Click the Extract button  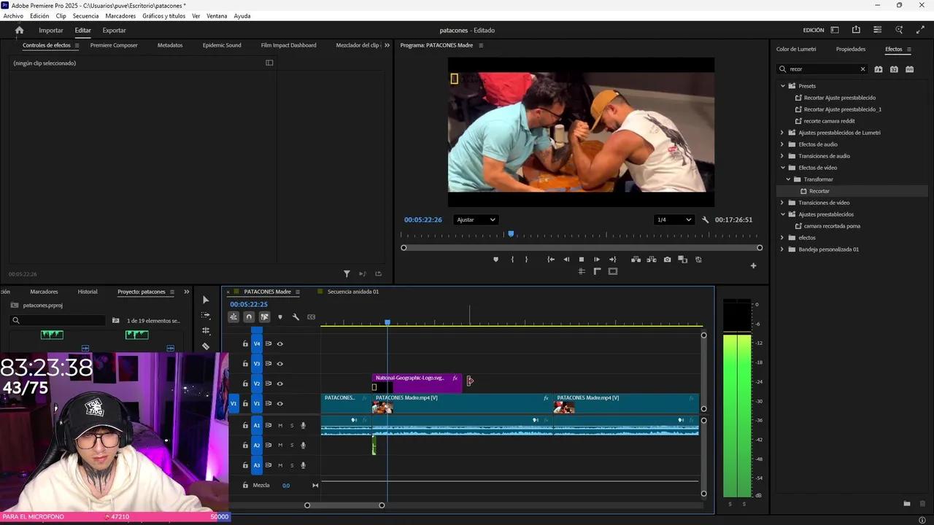tap(651, 260)
